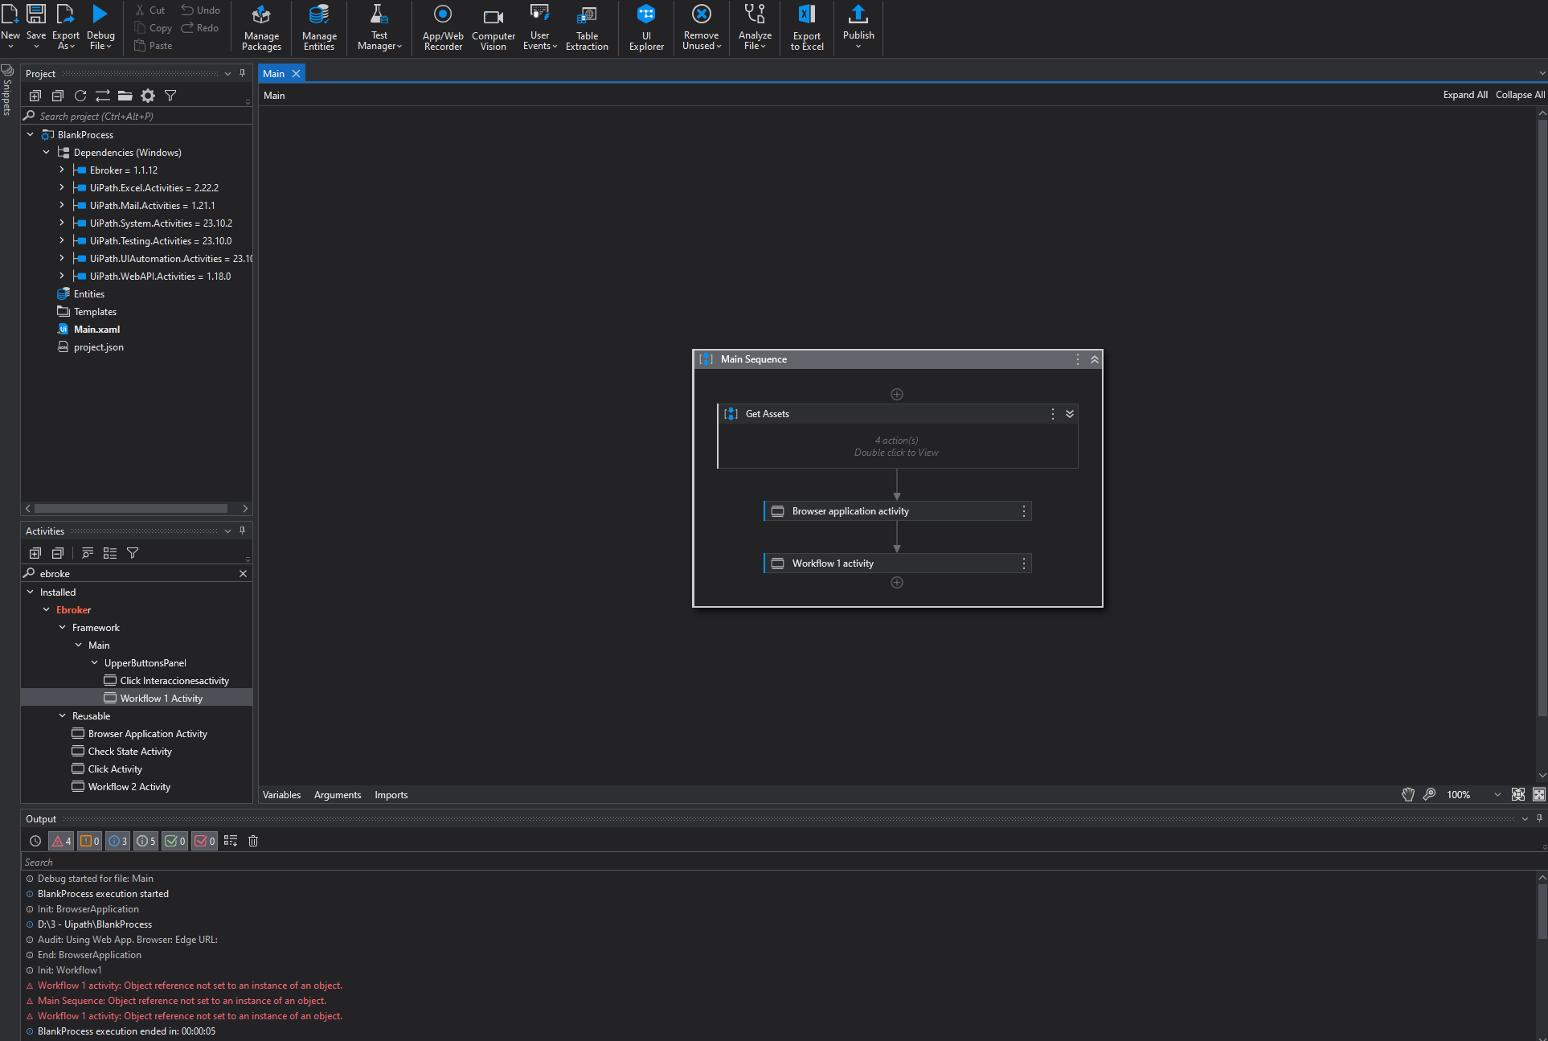Click the Table Extraction icon
This screenshot has width=1548, height=1041.
click(x=587, y=27)
